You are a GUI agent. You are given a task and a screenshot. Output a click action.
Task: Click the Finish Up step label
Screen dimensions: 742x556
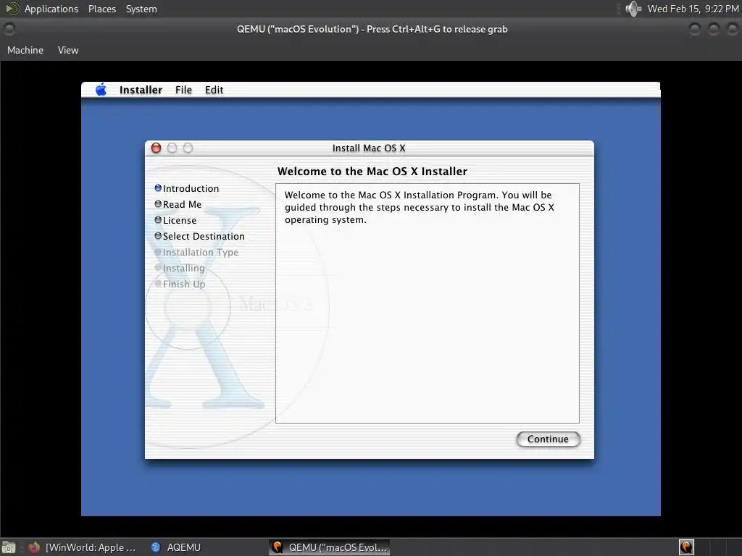pos(184,284)
